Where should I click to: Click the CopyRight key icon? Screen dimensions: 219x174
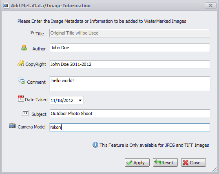tap(21, 63)
